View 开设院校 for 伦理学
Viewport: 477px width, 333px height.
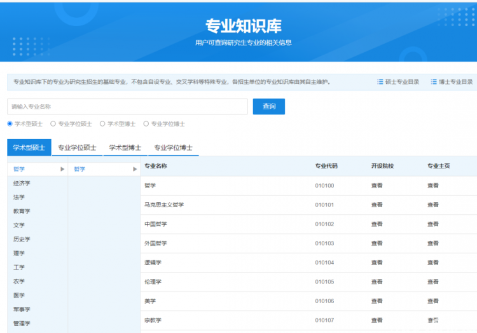377,282
